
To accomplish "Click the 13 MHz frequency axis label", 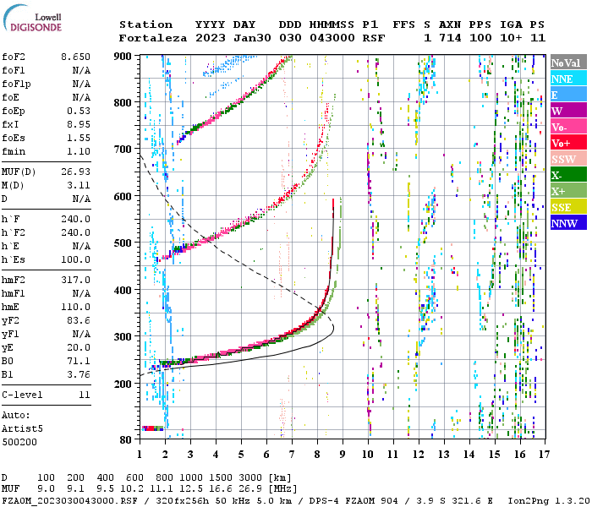I will (444, 455).
